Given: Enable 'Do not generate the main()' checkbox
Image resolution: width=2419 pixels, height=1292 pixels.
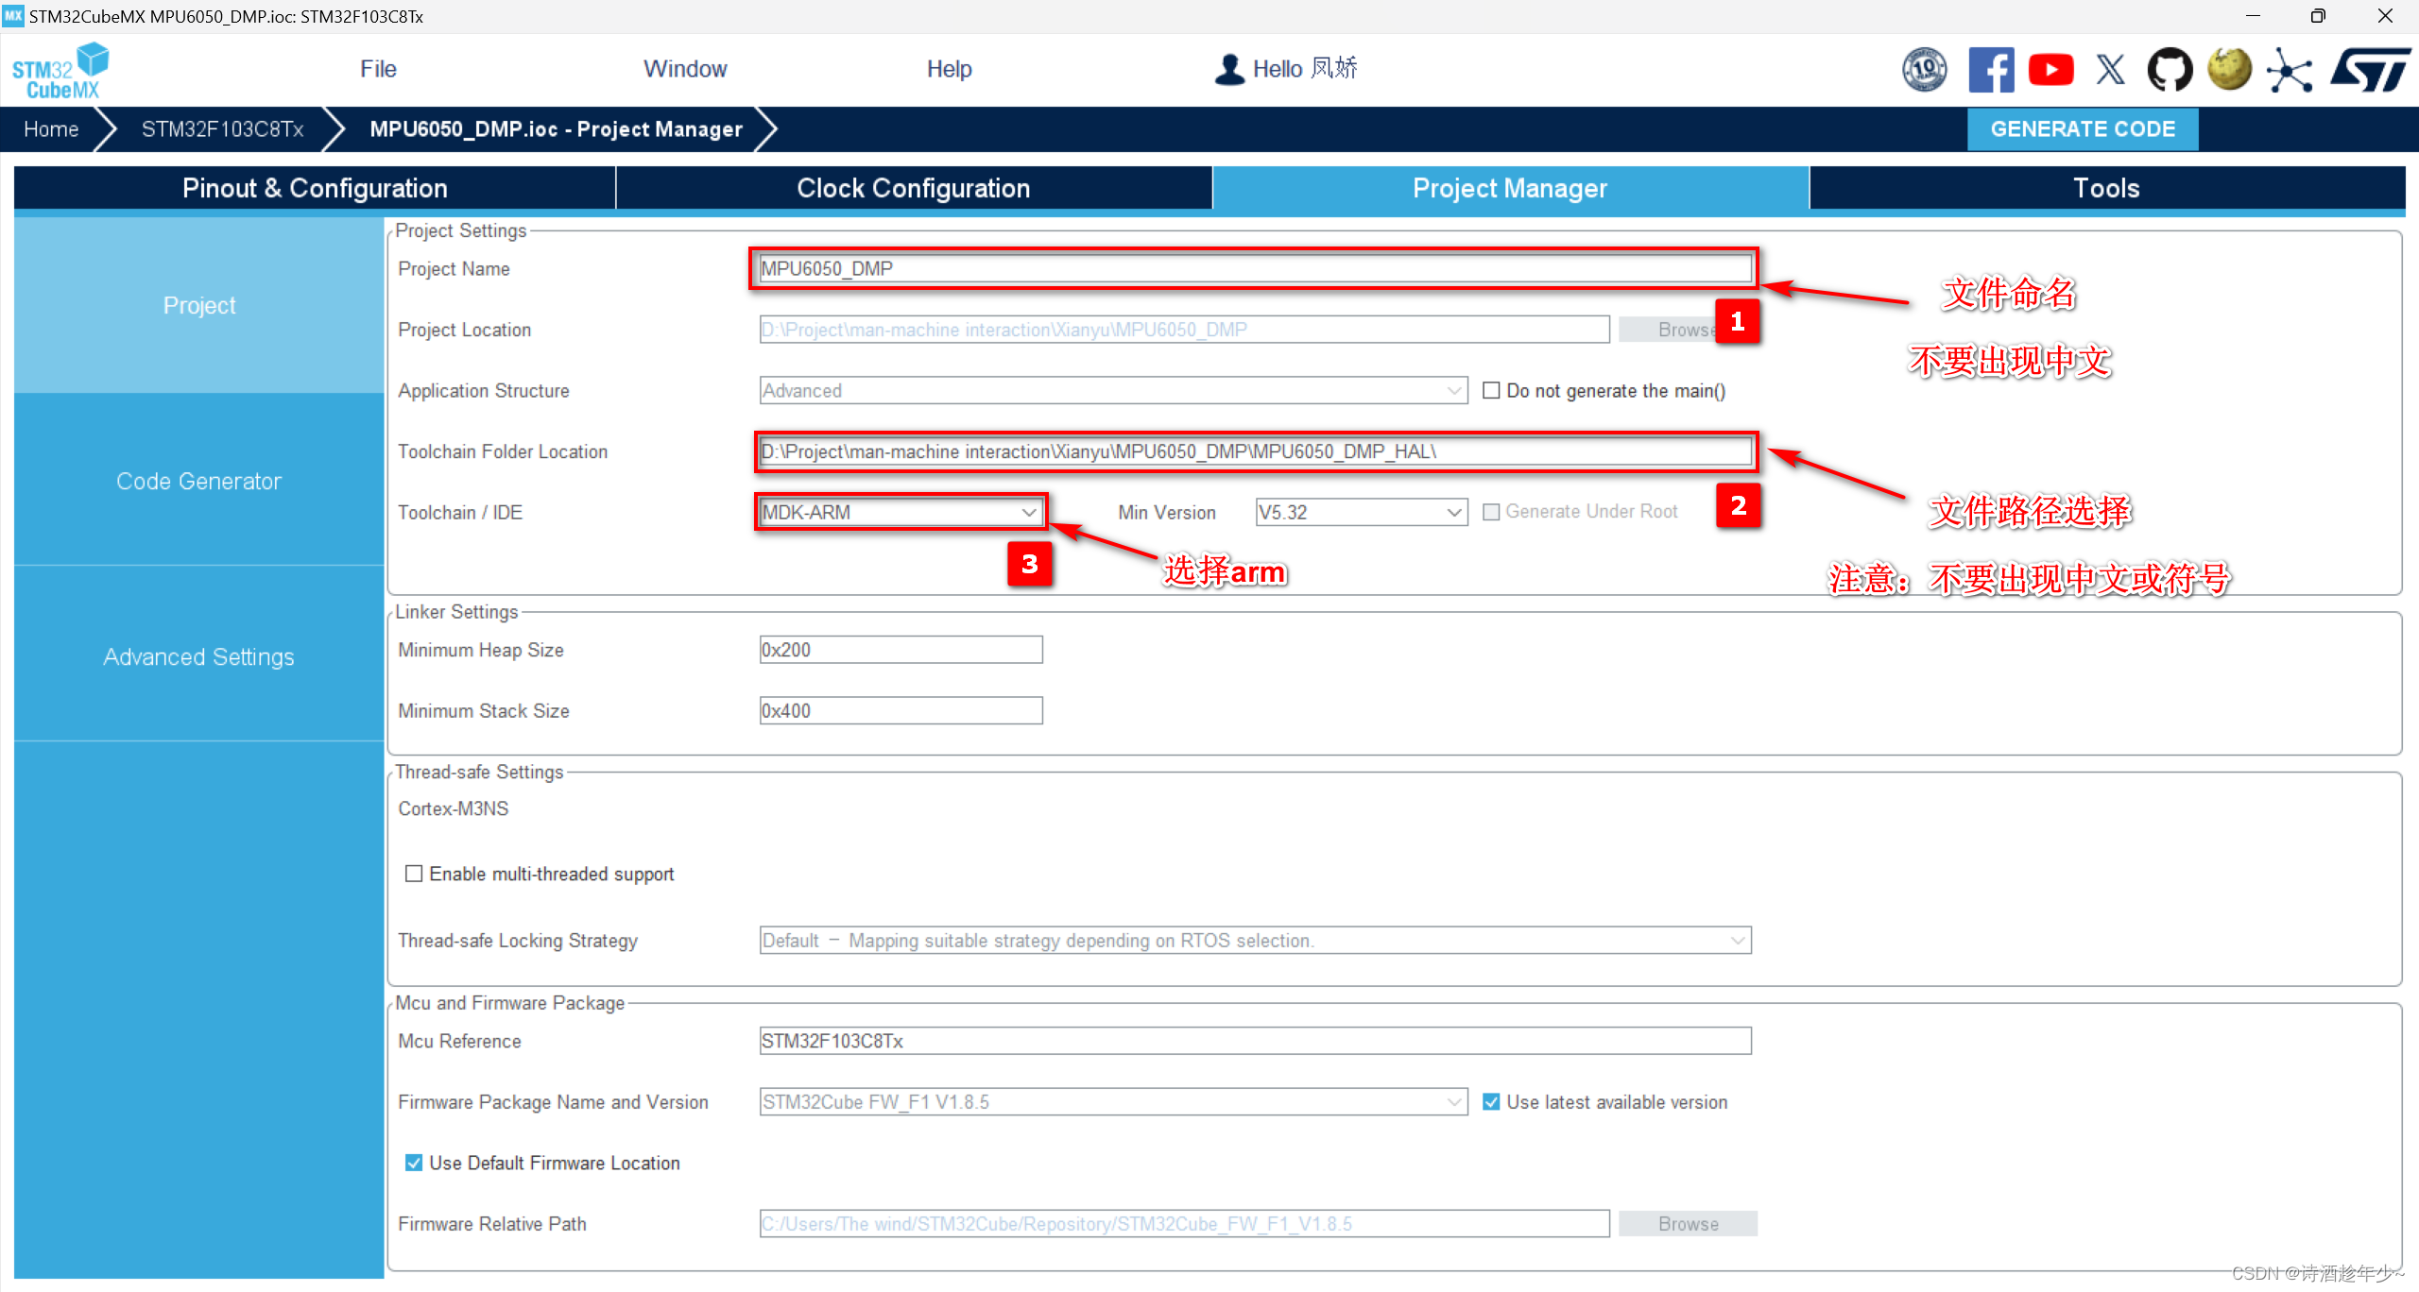Looking at the screenshot, I should pyautogui.click(x=1491, y=390).
